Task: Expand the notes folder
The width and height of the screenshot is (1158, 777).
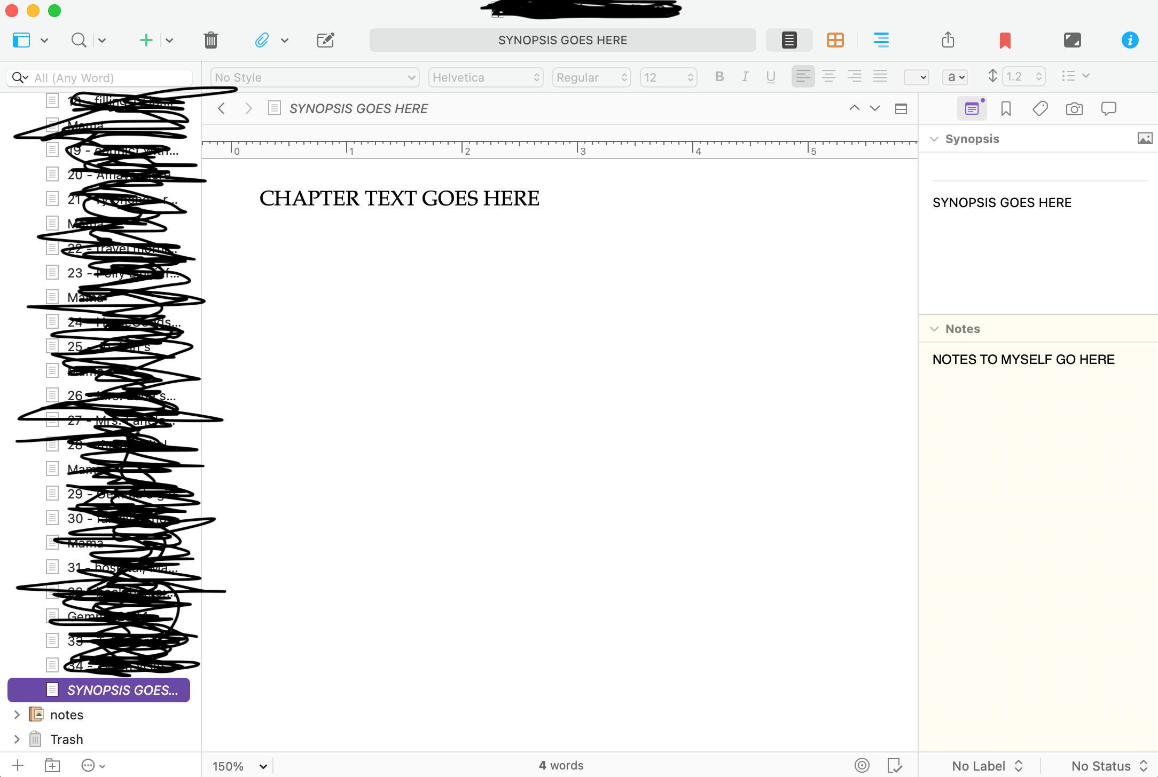Action: click(17, 715)
